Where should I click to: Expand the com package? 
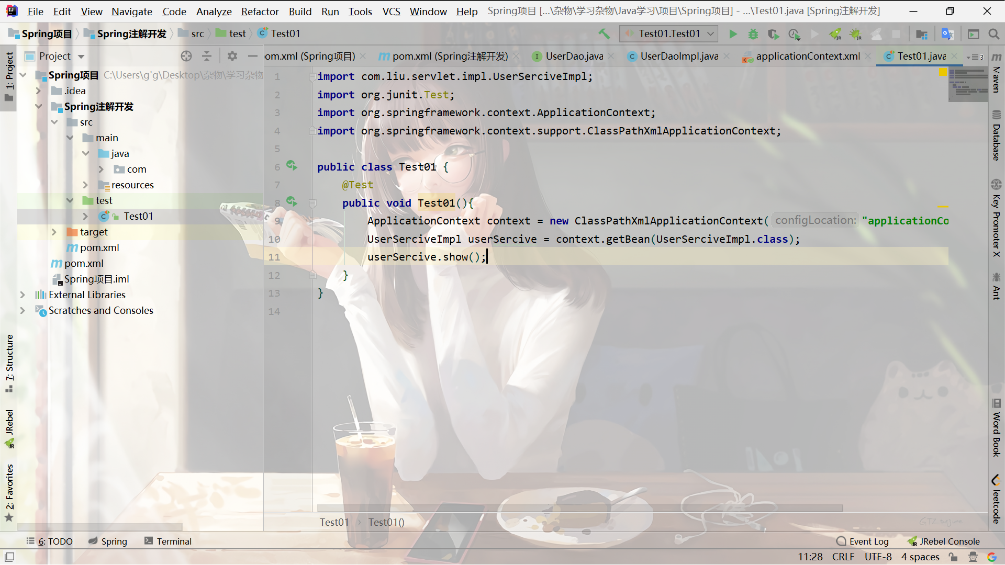point(101,169)
